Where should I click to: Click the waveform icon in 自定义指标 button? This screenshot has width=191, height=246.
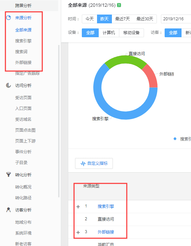click(x=83, y=164)
